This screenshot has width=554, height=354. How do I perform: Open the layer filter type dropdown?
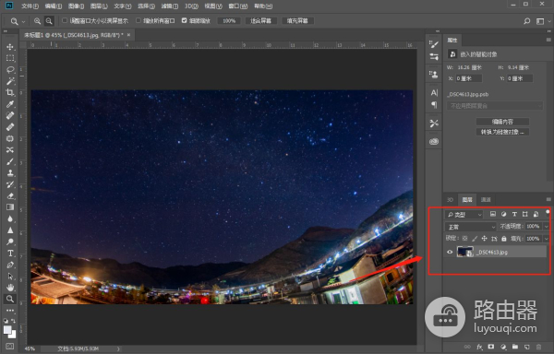coord(464,215)
